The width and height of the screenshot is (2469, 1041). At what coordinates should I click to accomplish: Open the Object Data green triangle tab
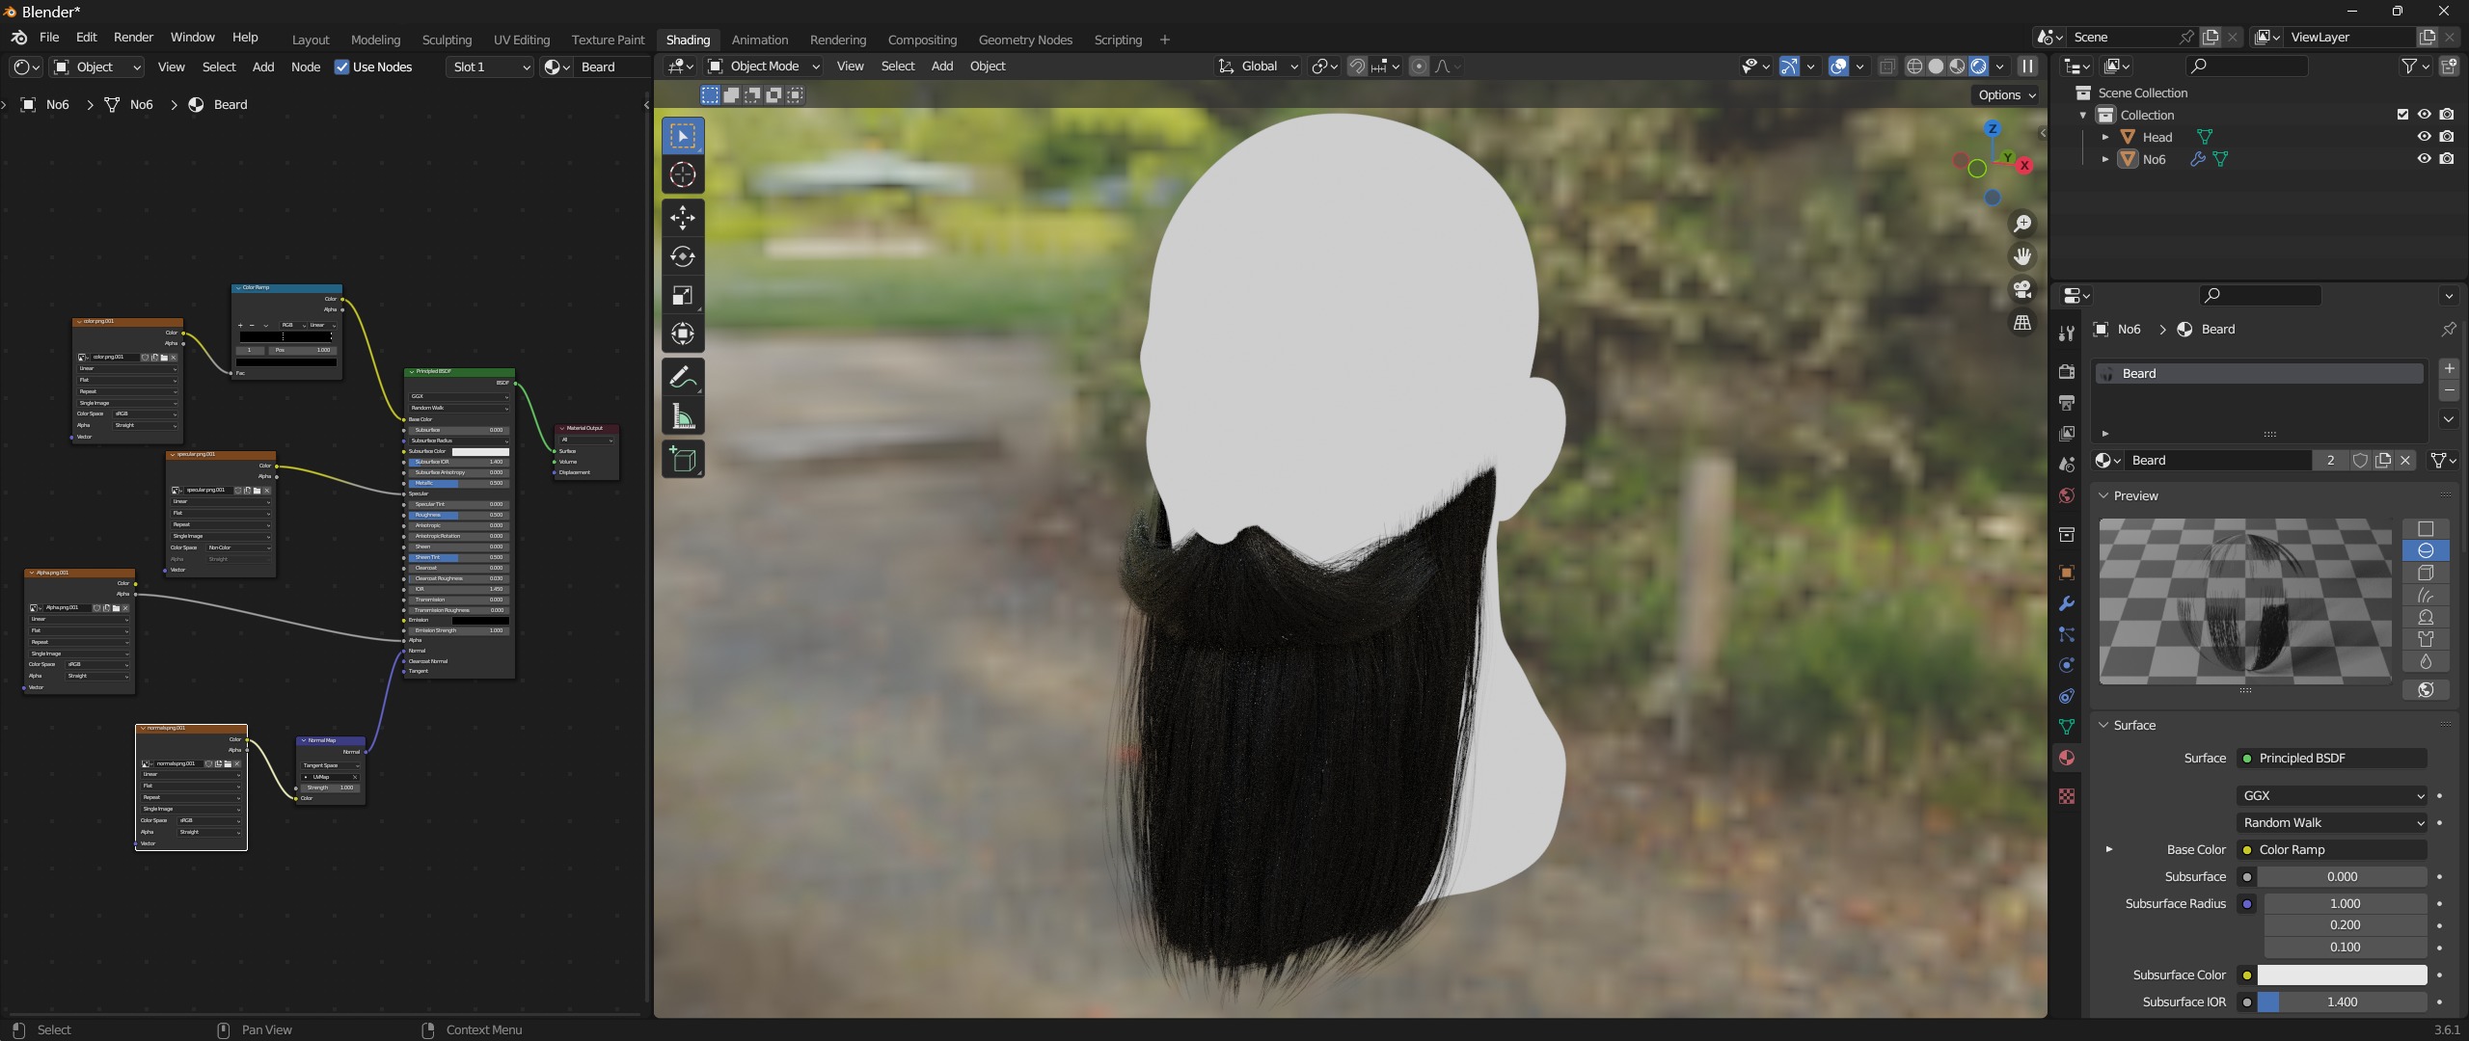pyautogui.click(x=2067, y=727)
